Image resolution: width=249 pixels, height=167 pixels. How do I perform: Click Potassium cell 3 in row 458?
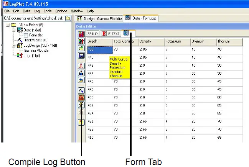tap(178, 130)
